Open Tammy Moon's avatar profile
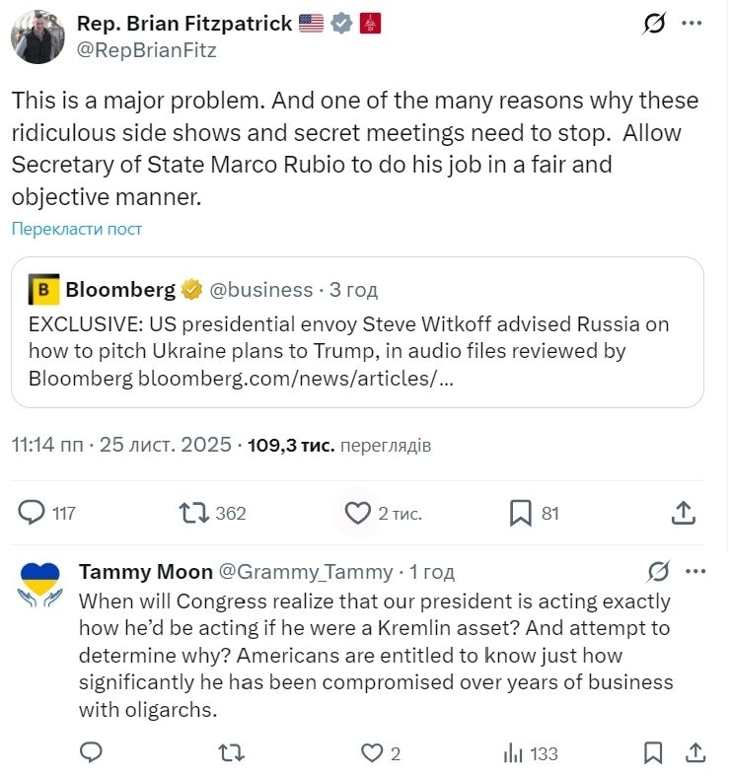This screenshot has height=778, width=729. point(40,584)
